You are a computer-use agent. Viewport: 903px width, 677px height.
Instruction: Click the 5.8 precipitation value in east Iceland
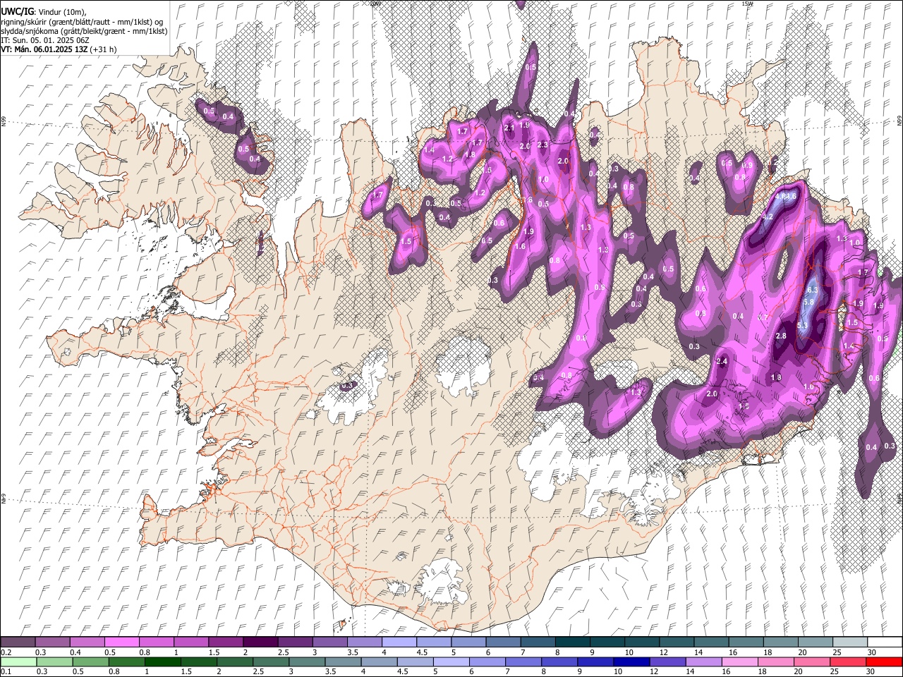click(809, 302)
